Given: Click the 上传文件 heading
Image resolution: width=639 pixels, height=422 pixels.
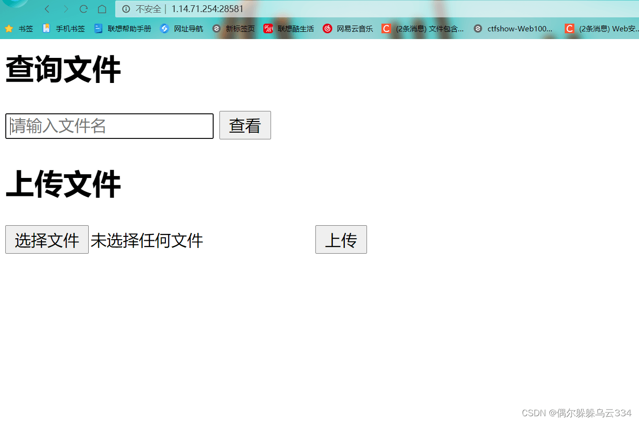Looking at the screenshot, I should [63, 184].
